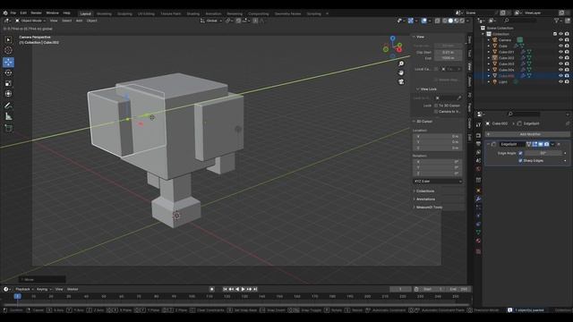Activate the Select Box tool

coord(8,39)
